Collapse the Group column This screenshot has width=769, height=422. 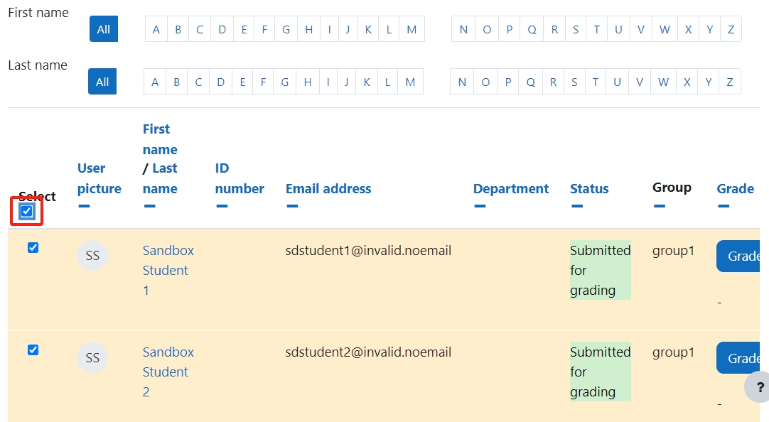(x=659, y=206)
